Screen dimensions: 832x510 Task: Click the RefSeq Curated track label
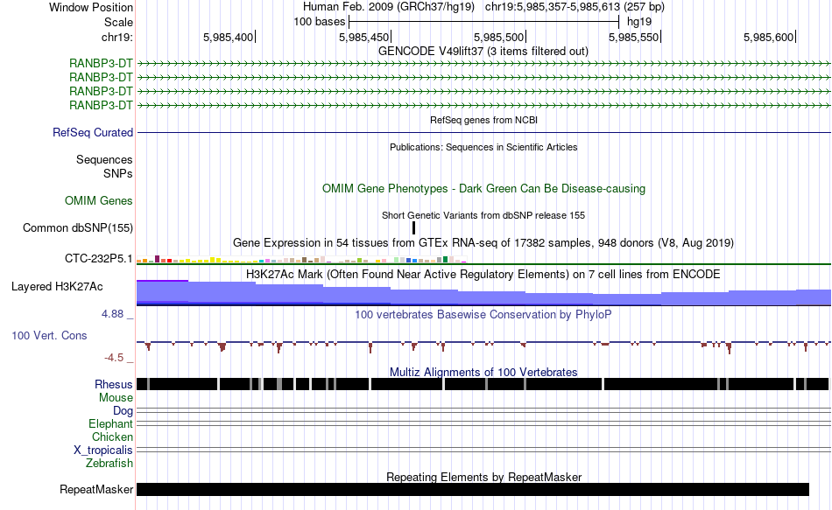(92, 133)
